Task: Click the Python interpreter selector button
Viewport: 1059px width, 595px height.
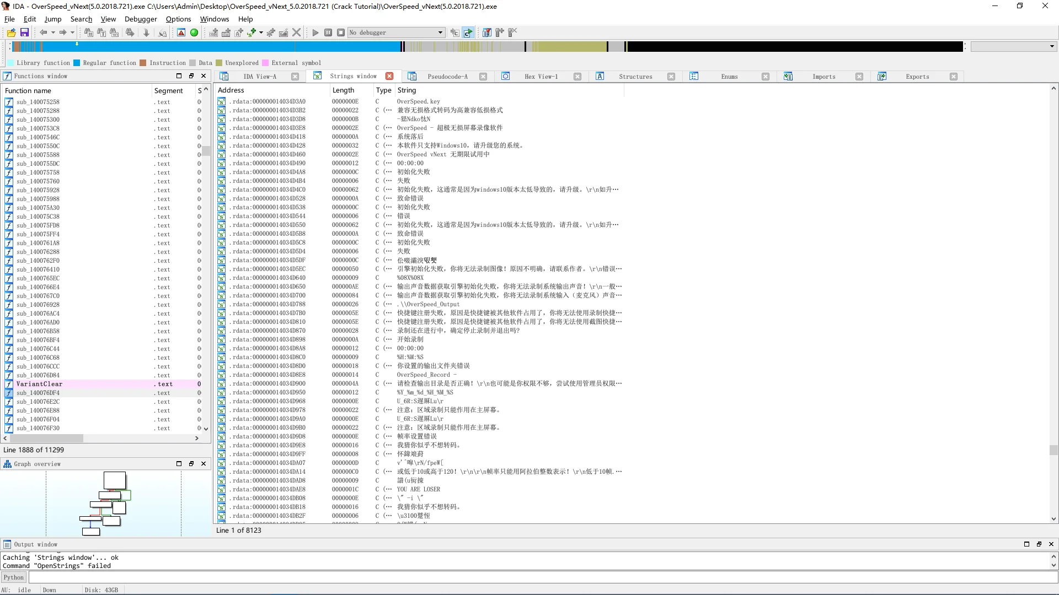Action: coord(14,577)
